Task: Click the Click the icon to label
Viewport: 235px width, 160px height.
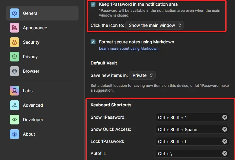Action: [x=107, y=25]
